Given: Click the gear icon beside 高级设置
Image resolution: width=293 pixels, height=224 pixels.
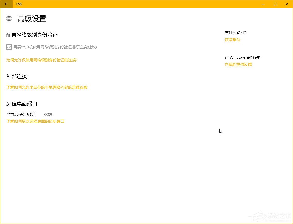Looking at the screenshot, I should tap(9, 18).
